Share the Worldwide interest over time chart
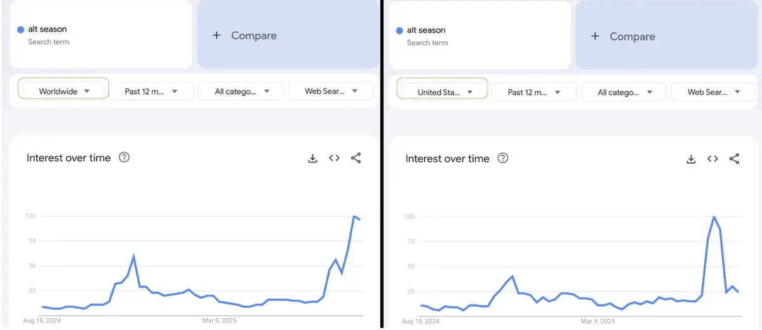This screenshot has height=330, width=762. [356, 158]
